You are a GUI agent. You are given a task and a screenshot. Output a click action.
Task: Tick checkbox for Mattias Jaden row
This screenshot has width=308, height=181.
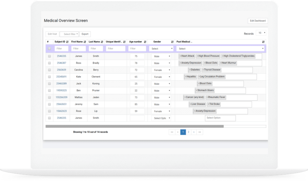pos(50,98)
